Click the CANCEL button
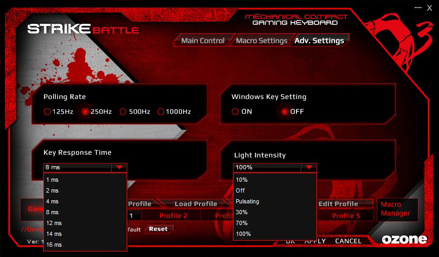Viewport: 439px width, 257px height. point(348,241)
